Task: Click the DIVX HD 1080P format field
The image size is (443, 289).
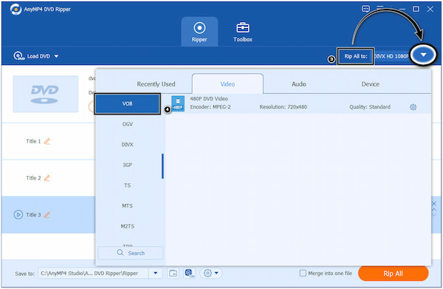Action: click(x=391, y=56)
